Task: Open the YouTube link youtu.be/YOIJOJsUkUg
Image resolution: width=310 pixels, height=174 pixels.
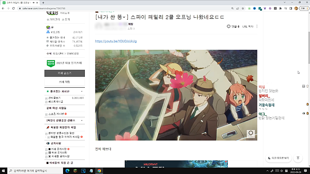Action: coord(116,41)
